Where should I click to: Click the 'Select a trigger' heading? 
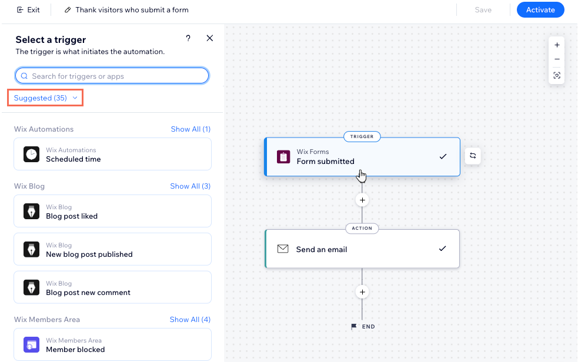[51, 40]
